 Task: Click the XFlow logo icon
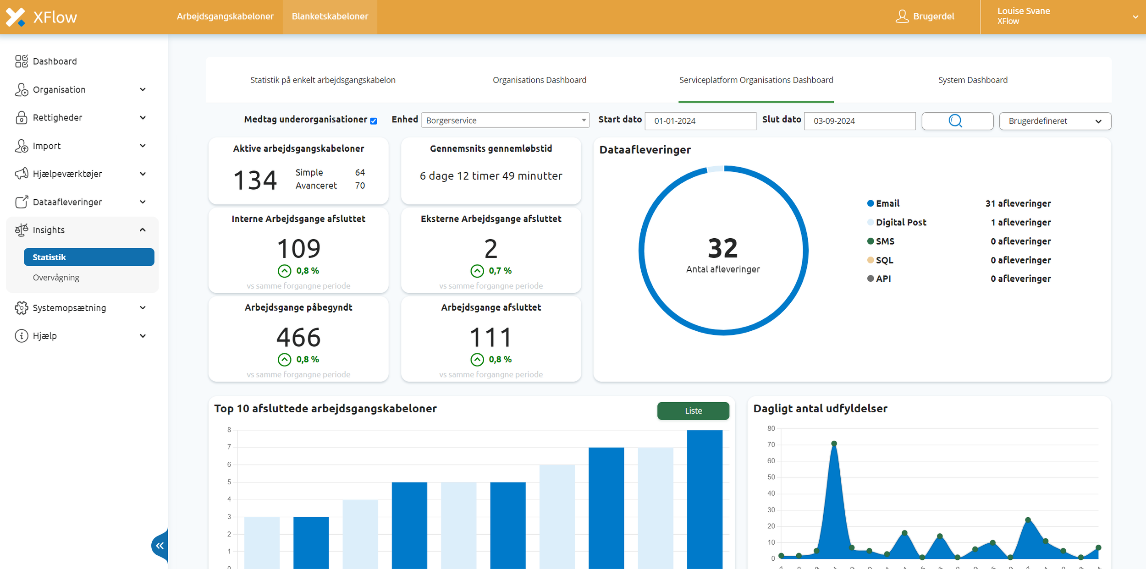tap(16, 17)
